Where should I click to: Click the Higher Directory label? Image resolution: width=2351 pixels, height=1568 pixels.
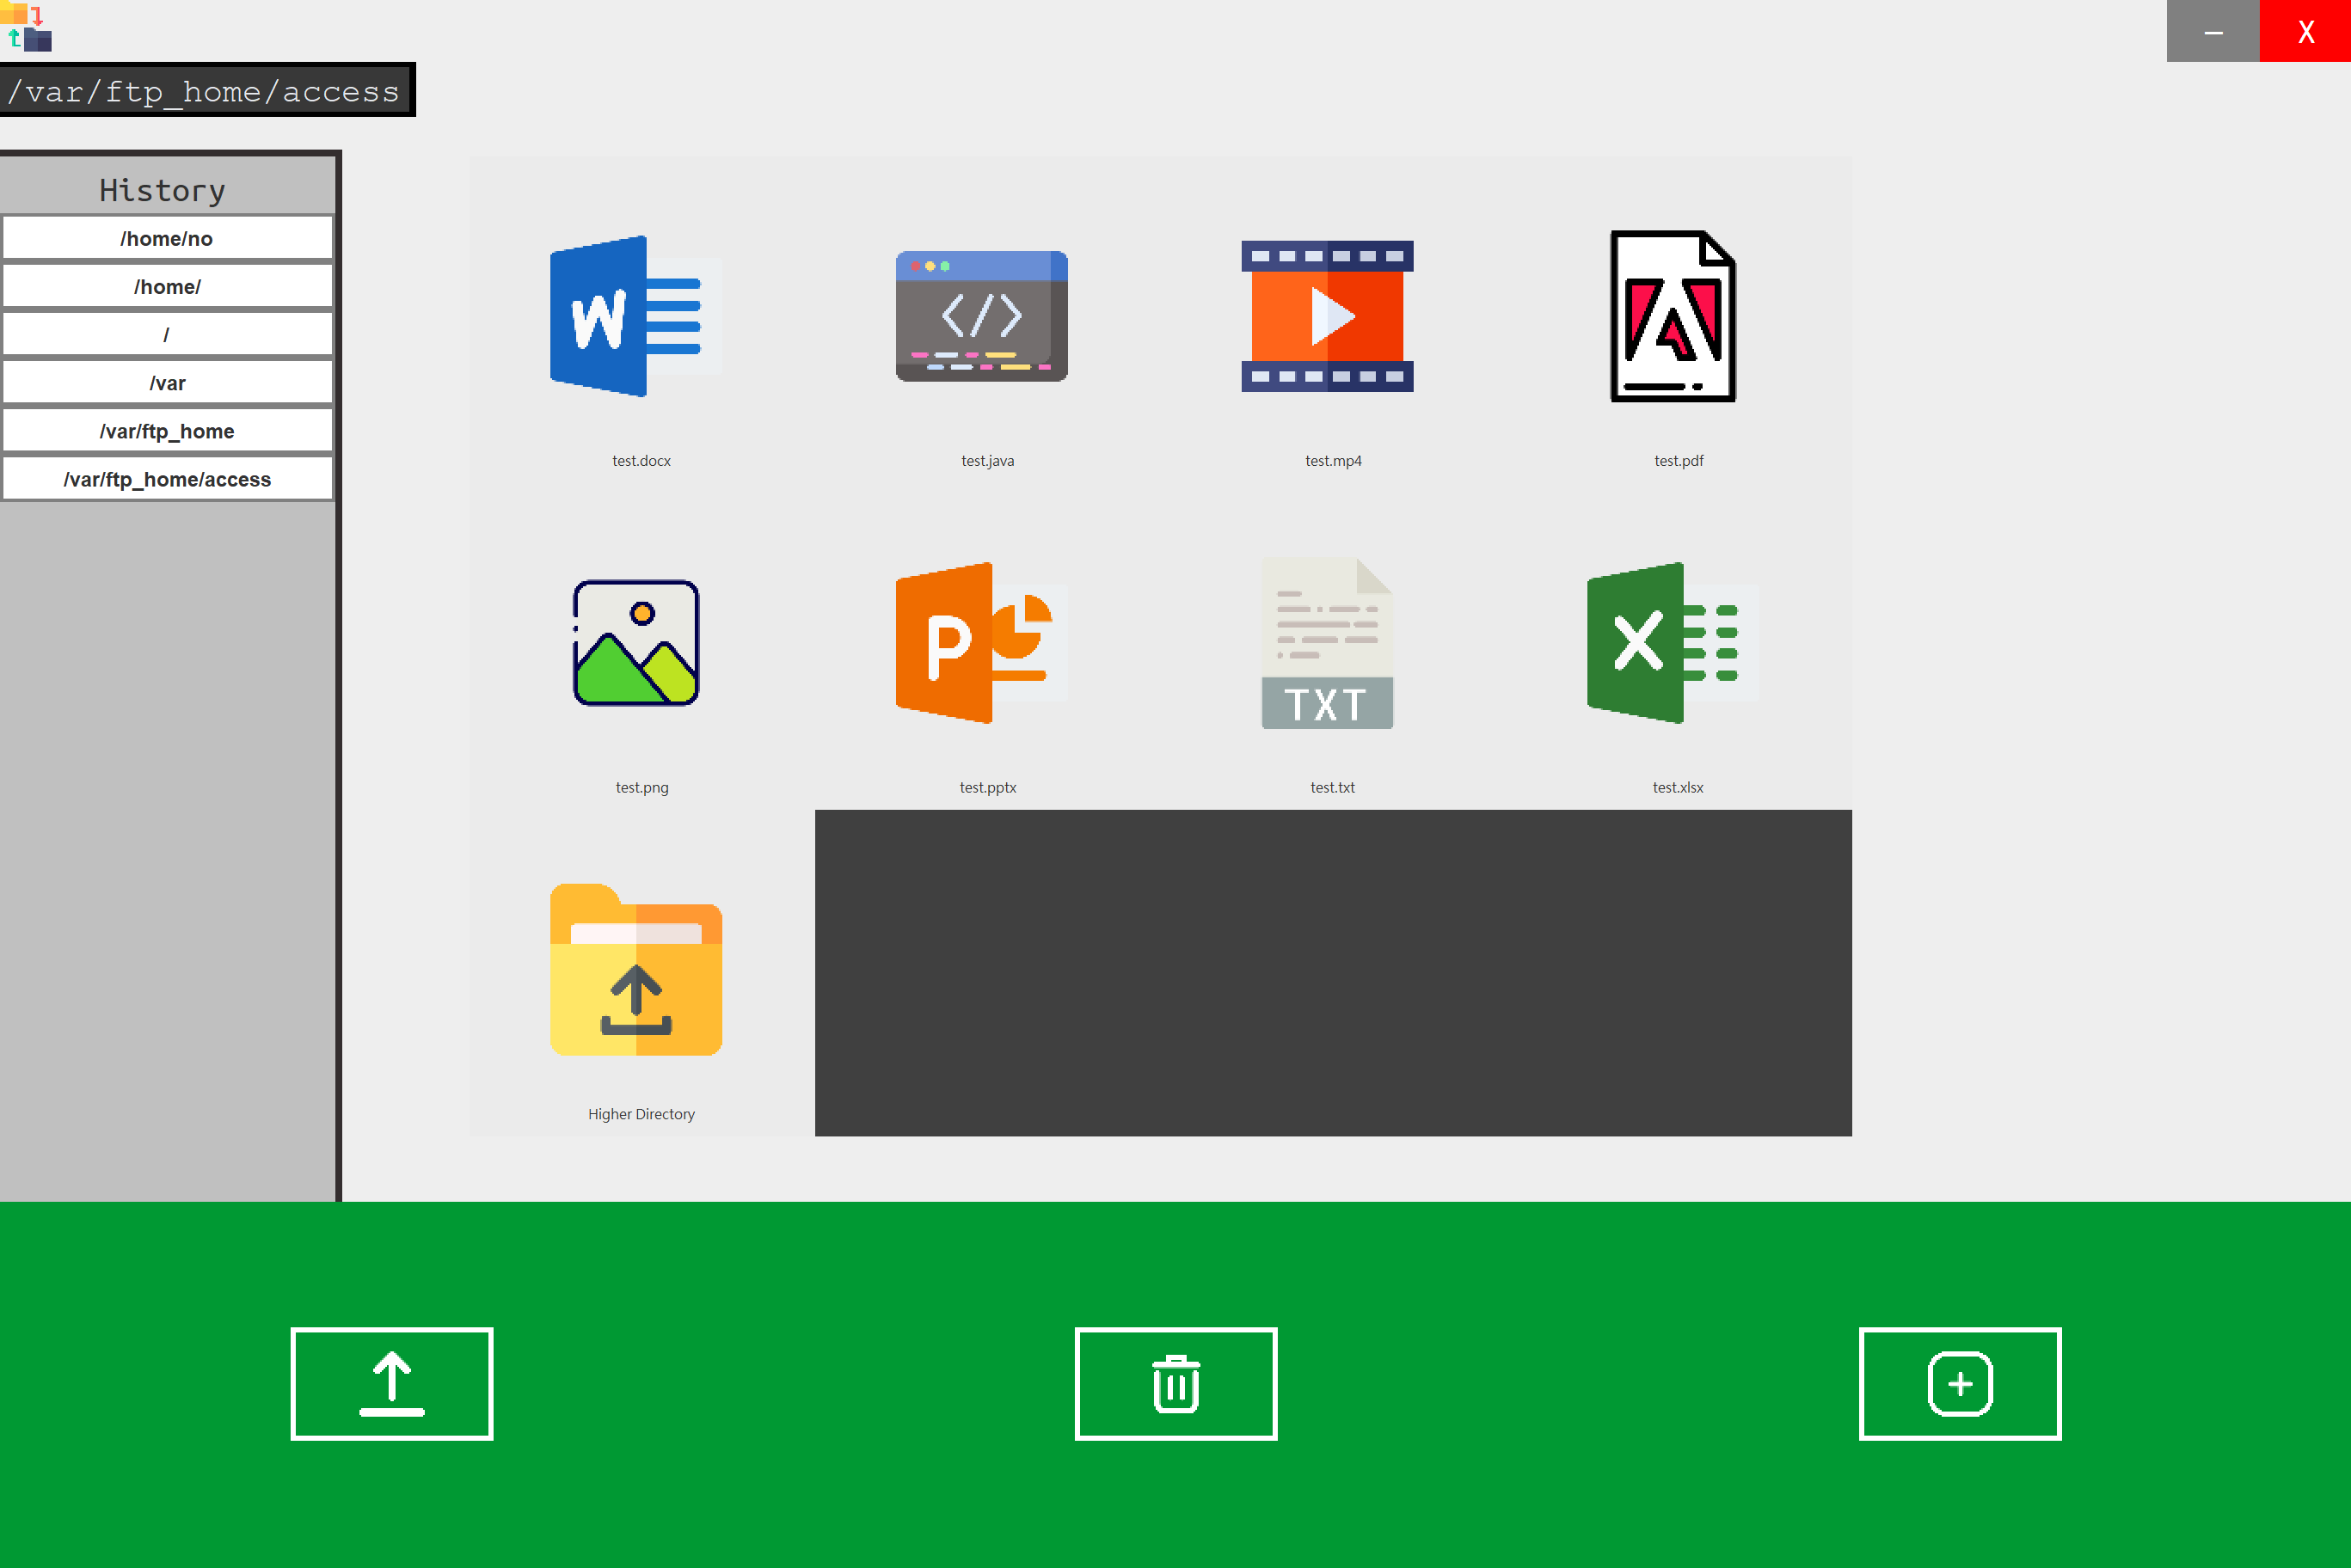[641, 1114]
